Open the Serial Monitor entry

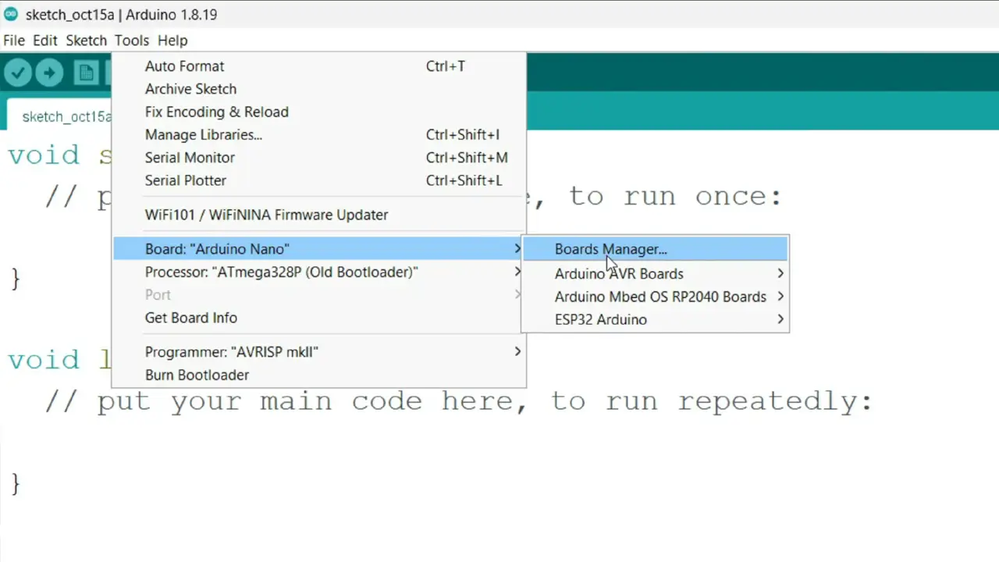(x=318, y=158)
